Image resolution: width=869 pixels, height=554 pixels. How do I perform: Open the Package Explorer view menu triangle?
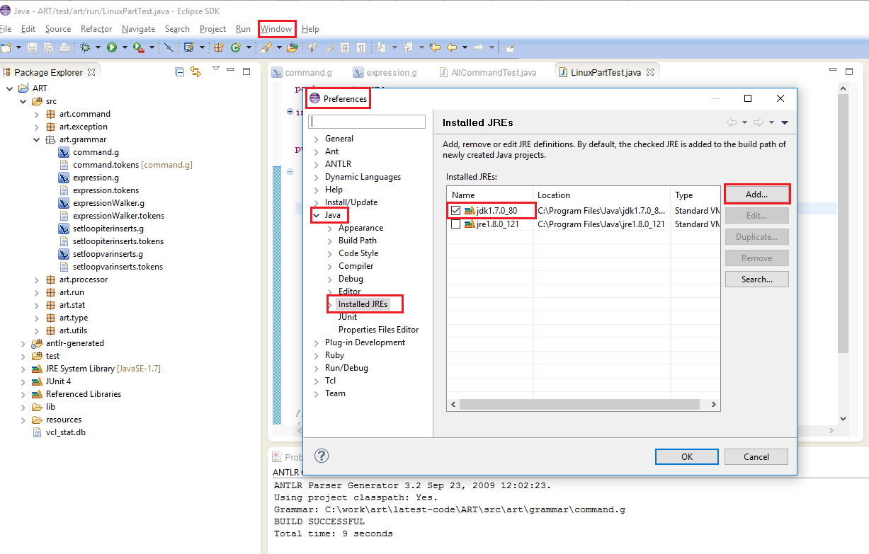pyautogui.click(x=216, y=69)
